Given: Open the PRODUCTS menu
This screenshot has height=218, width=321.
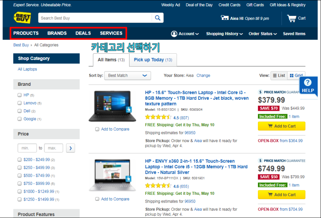Looking at the screenshot, I should [x=26, y=33].
